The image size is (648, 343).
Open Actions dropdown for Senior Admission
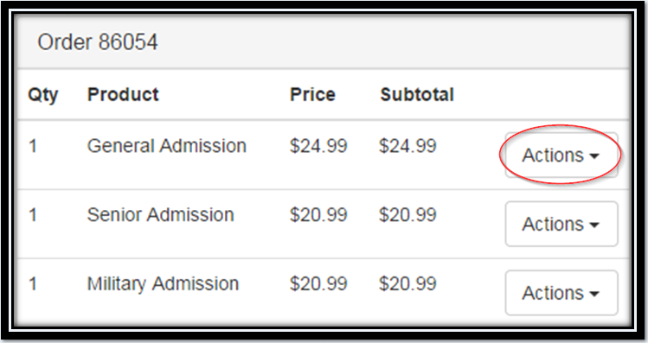[x=561, y=224]
